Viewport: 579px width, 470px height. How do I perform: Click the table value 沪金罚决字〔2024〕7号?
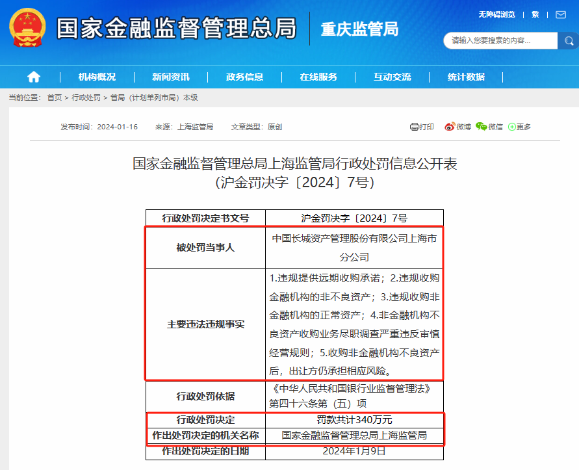(x=354, y=218)
